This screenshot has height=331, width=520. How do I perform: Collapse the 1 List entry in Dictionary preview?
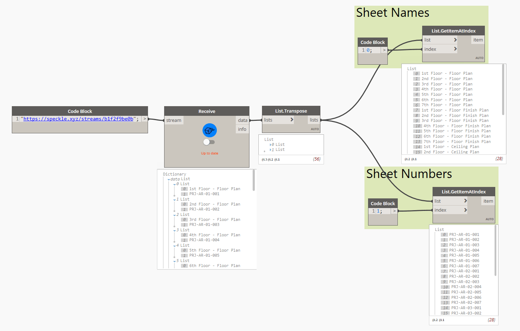coord(175,199)
